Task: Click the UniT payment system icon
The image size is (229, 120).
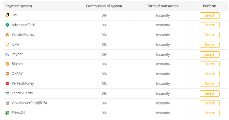Action: click(7, 15)
